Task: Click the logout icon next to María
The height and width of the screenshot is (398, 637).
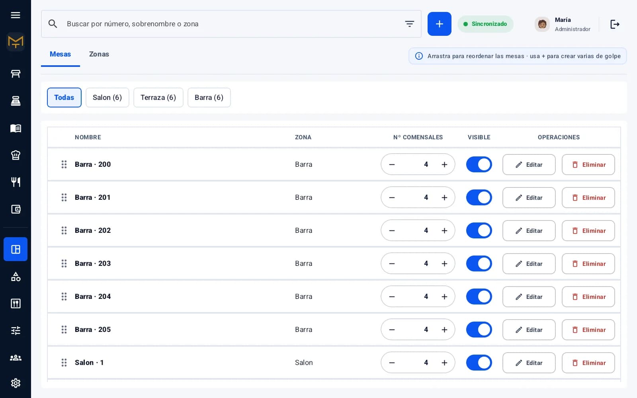Action: [615, 24]
